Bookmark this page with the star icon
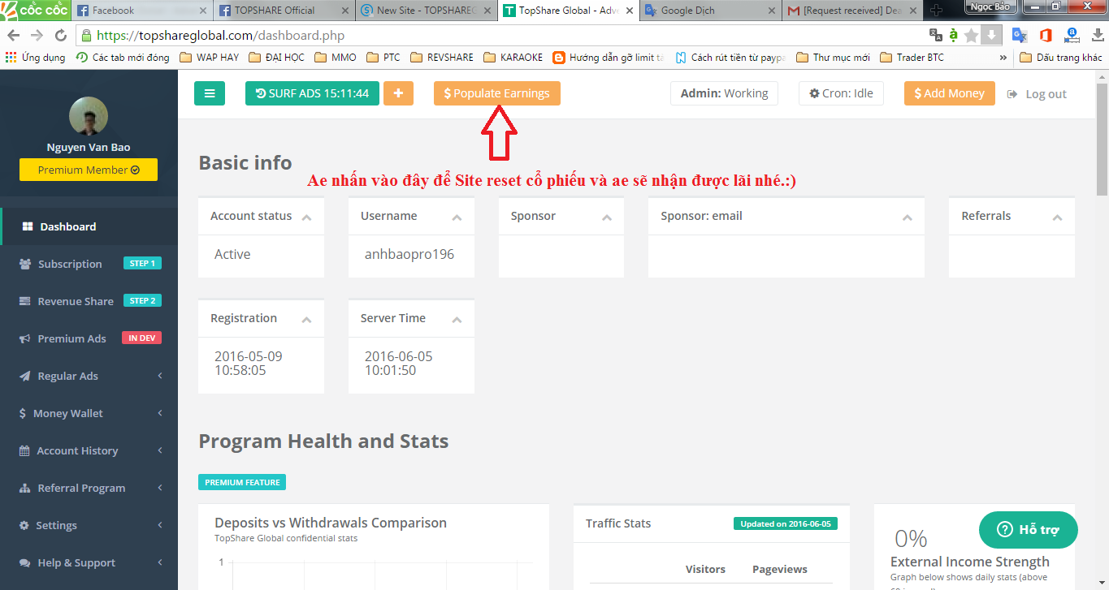1109x590 pixels. point(971,36)
